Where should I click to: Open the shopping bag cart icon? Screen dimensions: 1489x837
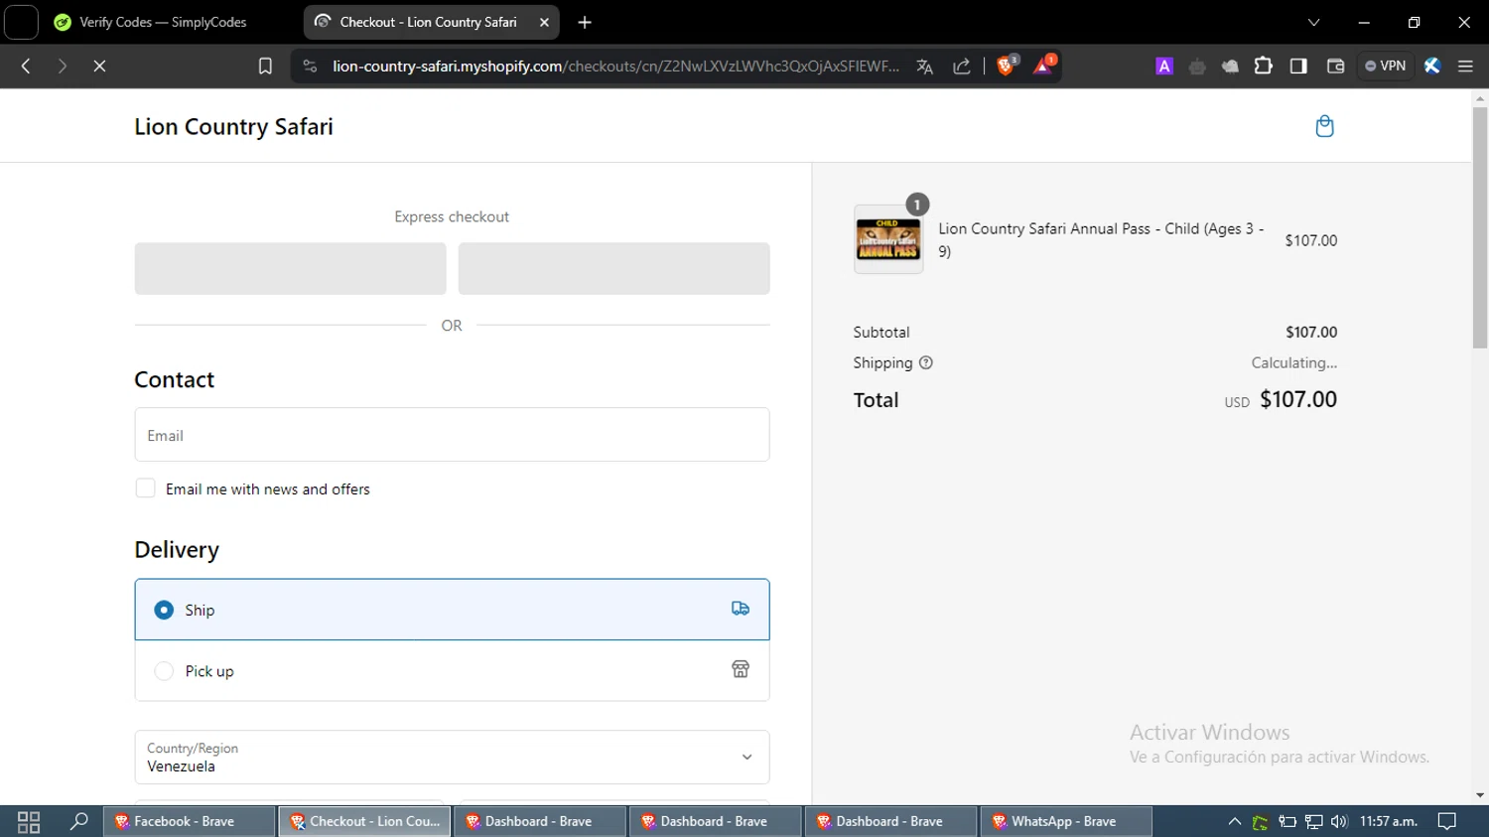[x=1324, y=126]
